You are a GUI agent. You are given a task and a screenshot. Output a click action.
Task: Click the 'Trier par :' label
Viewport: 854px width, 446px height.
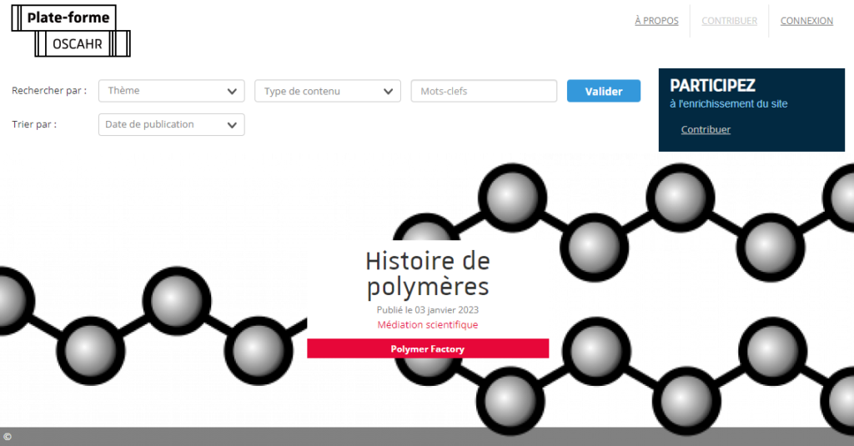(x=34, y=125)
